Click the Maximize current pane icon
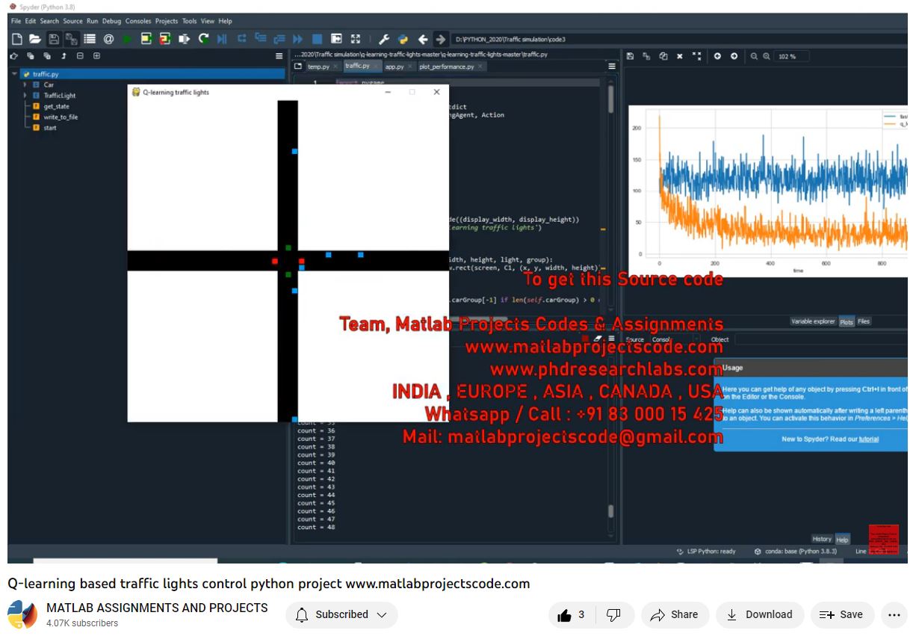Image resolution: width=916 pixels, height=639 pixels. (x=355, y=39)
